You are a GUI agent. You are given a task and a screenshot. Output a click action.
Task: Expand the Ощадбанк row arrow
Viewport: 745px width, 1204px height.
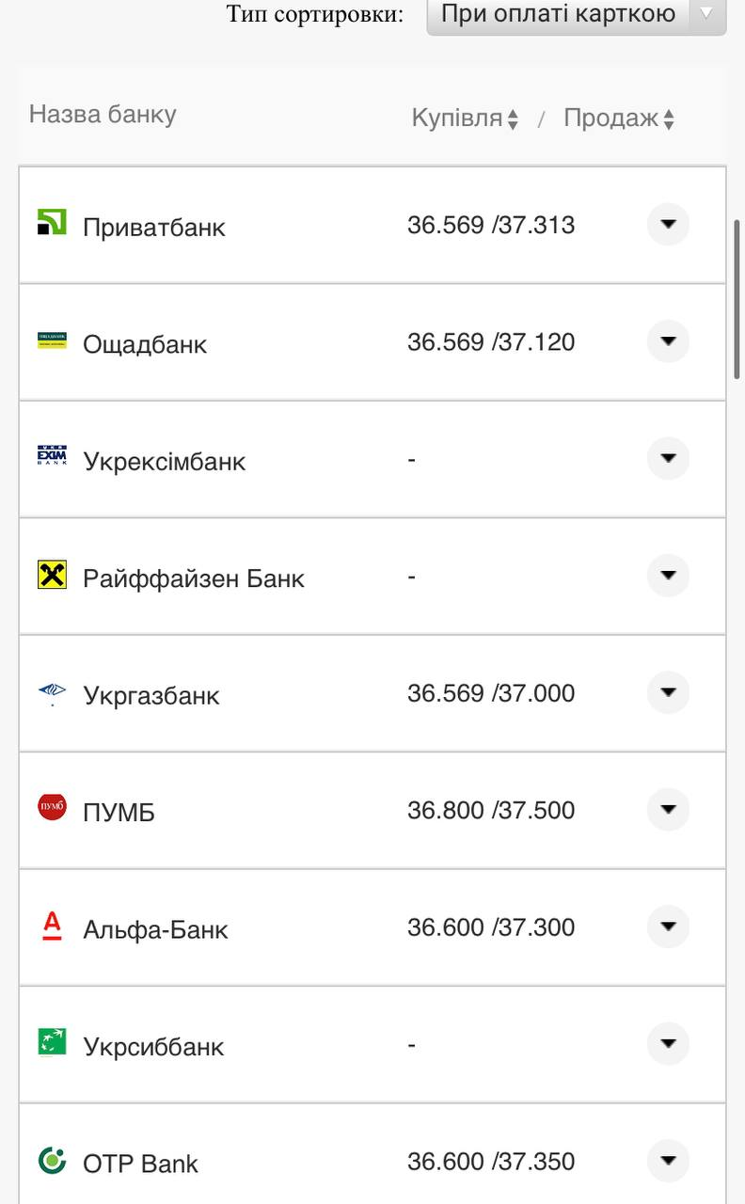coord(668,341)
